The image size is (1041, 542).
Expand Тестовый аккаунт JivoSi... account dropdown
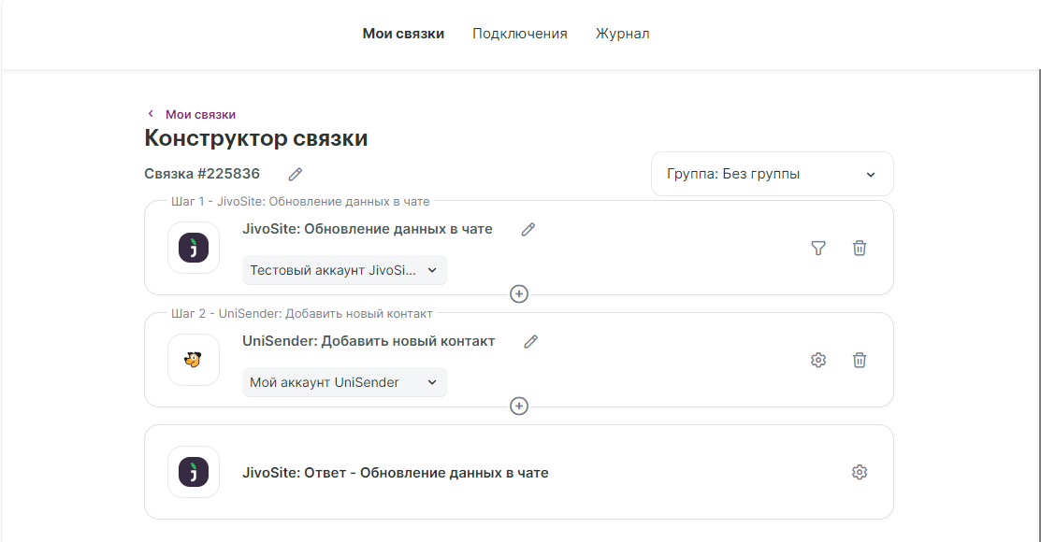(x=344, y=270)
